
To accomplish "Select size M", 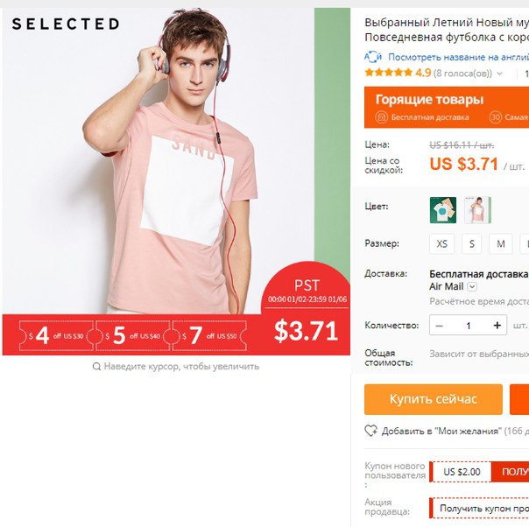I will (501, 243).
